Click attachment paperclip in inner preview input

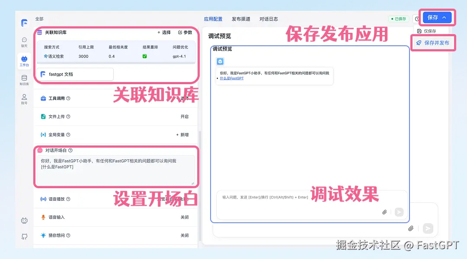pos(384,212)
